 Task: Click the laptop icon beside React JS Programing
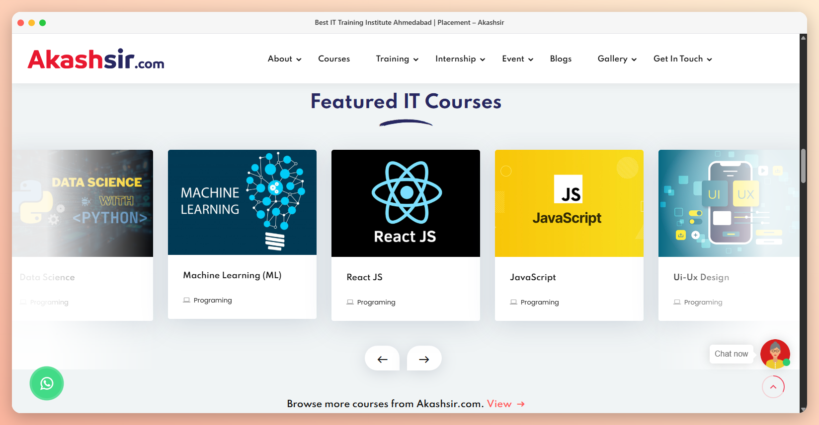tap(350, 302)
